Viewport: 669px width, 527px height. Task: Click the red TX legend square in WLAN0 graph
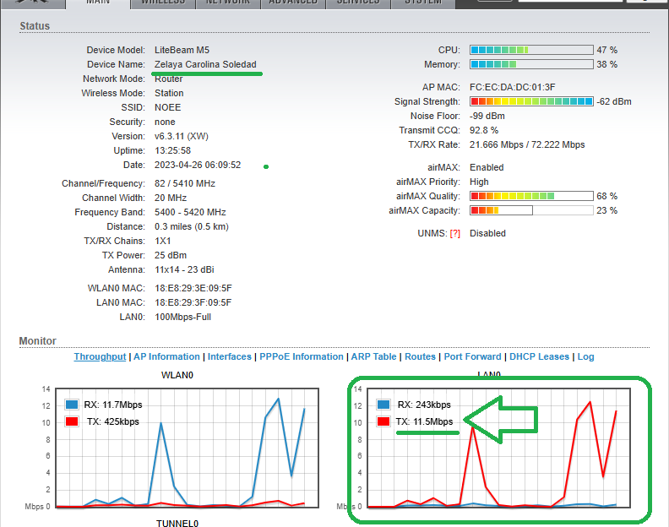pos(72,421)
